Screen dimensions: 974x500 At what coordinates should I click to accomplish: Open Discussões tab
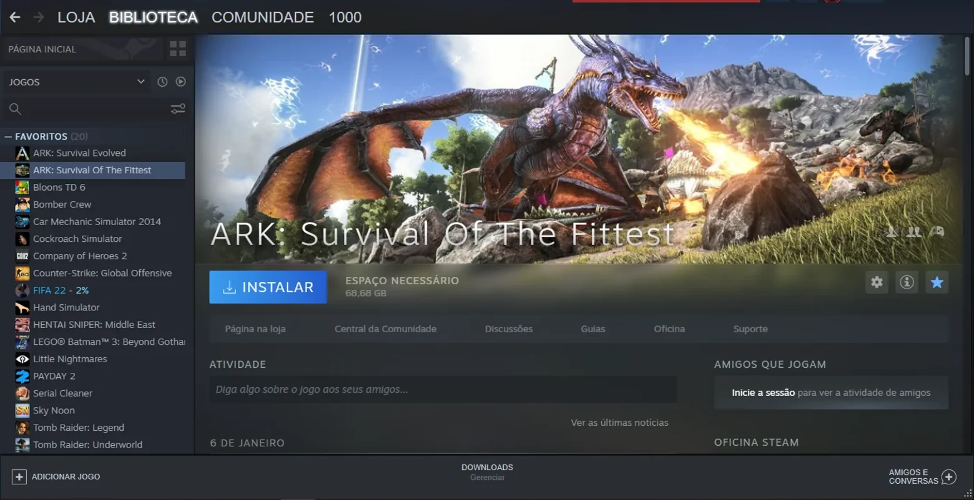point(509,329)
